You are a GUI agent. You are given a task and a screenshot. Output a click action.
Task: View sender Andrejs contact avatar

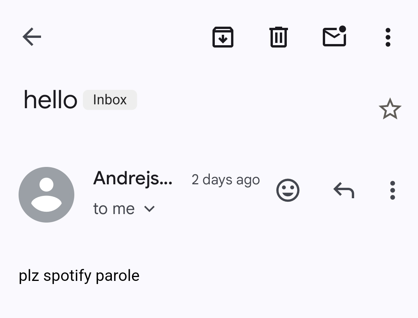click(x=46, y=195)
